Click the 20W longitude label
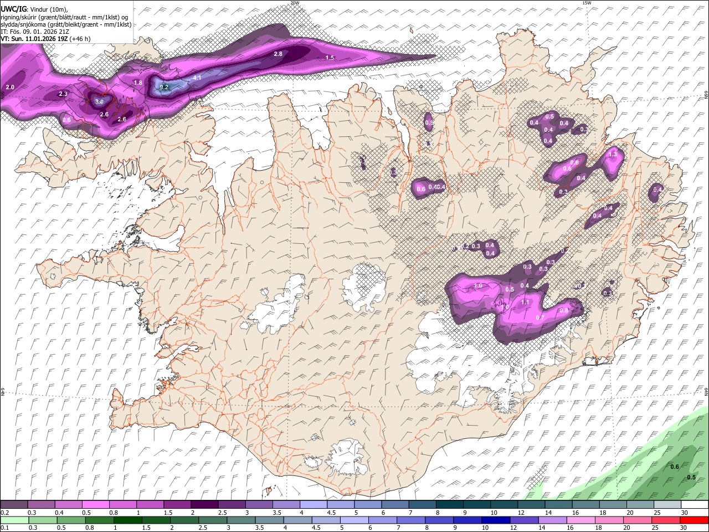Viewport: 709px width, 532px height. [x=295, y=3]
